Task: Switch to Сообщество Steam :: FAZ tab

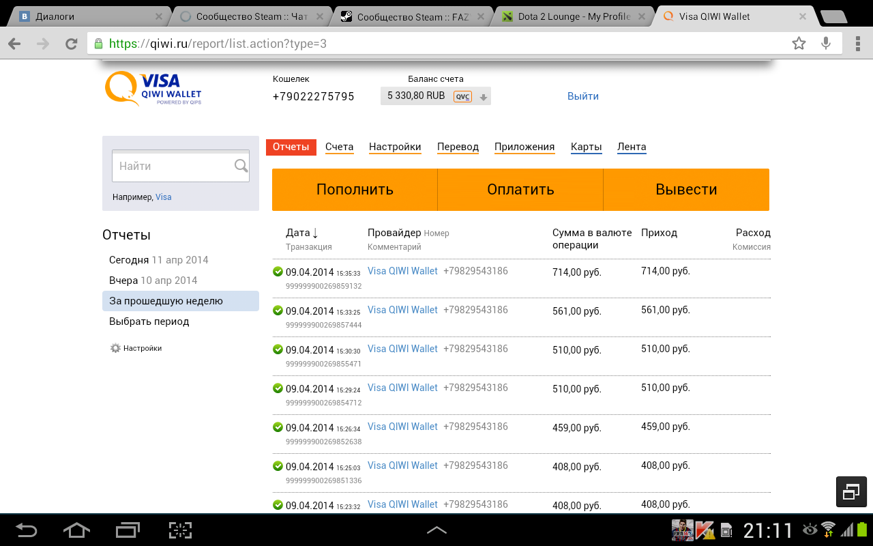Action: point(413,16)
